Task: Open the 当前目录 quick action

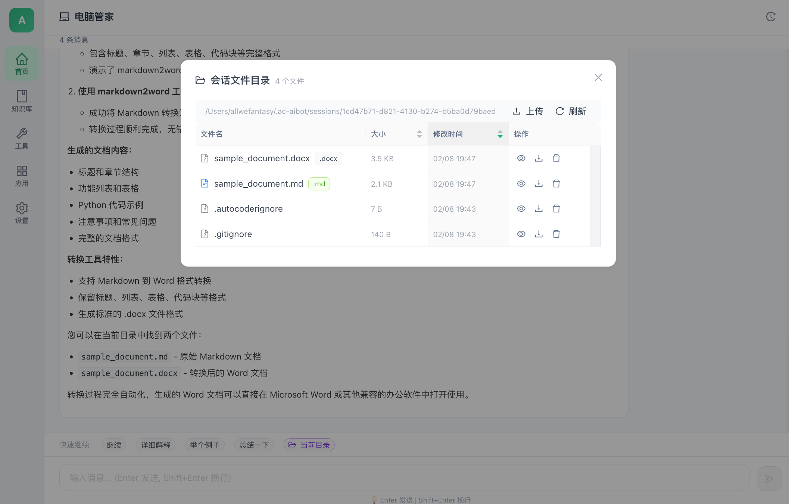Action: [309, 445]
